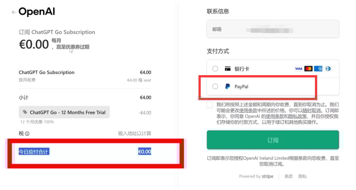Click the Visa card icon
Screen dimensions: 356x190
(298, 69)
